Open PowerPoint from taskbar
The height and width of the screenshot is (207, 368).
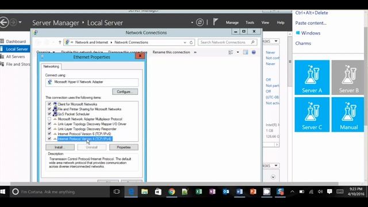tap(253, 191)
